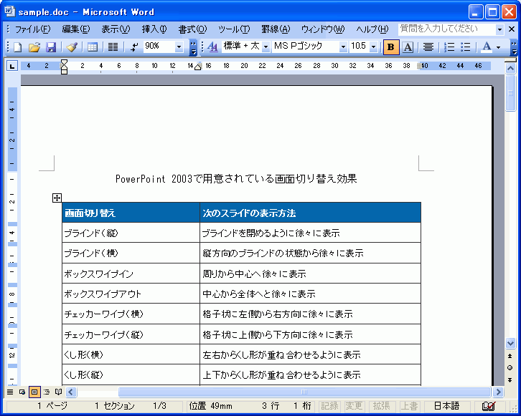Switch to Print Layout view
The width and height of the screenshot is (521, 416).
pos(34,392)
